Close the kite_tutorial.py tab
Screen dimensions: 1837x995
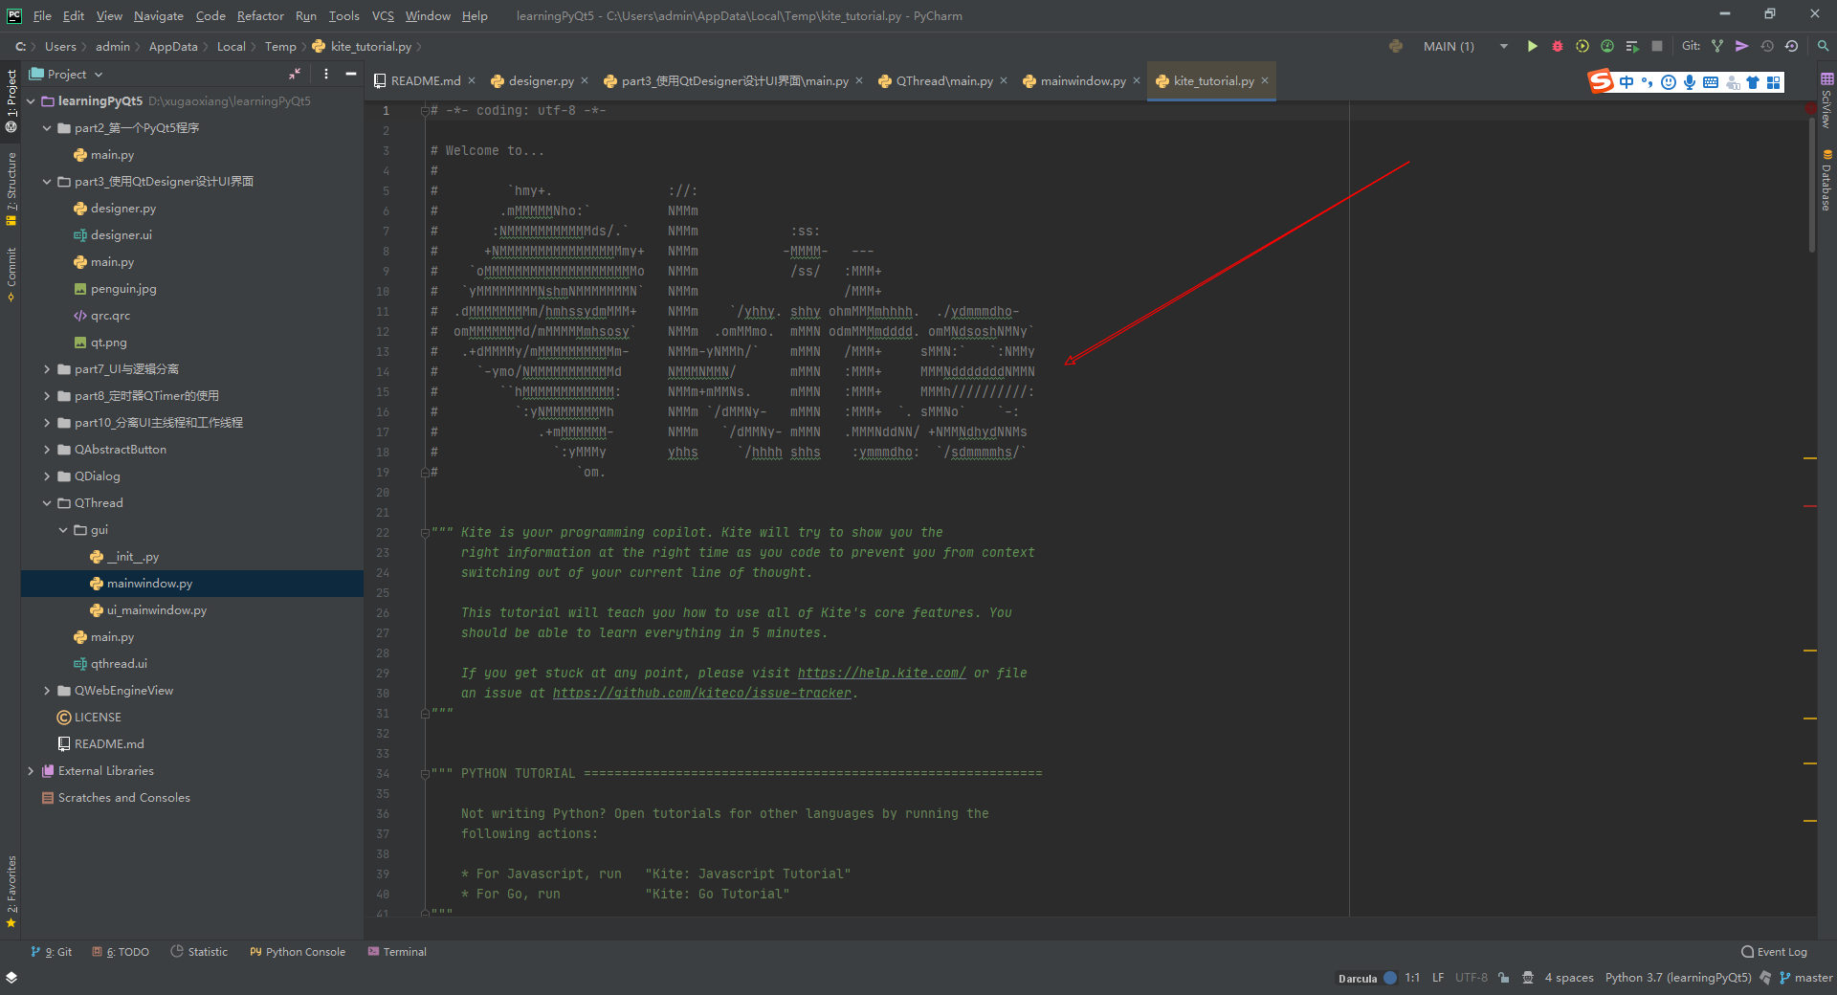click(1265, 80)
